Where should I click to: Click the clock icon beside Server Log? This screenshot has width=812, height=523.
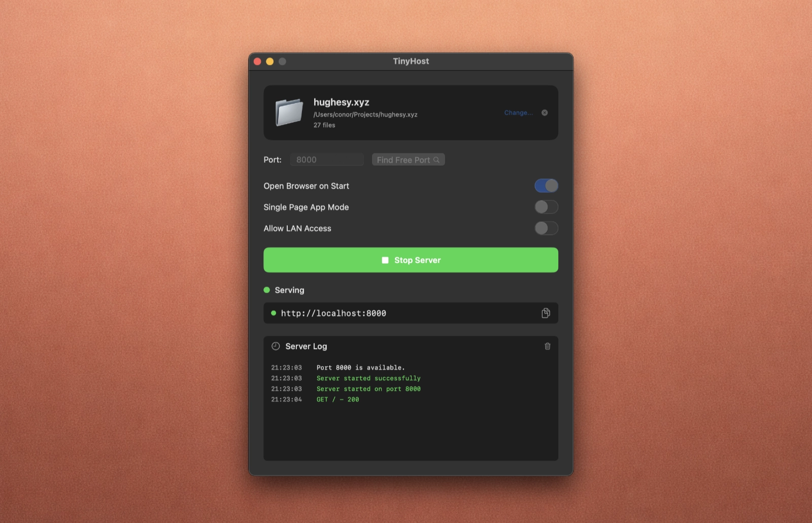tap(275, 346)
